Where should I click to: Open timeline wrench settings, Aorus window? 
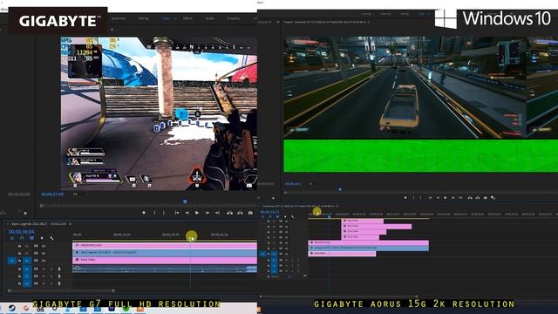coord(293,216)
